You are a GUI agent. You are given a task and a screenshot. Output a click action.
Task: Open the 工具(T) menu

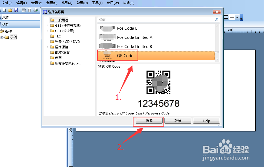tap(97, 3)
